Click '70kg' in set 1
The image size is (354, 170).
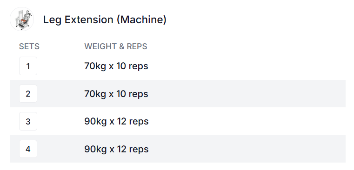click(95, 66)
